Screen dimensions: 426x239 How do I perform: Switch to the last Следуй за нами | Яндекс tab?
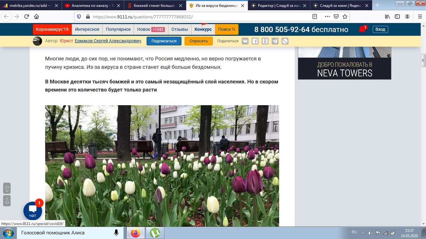point(341,5)
